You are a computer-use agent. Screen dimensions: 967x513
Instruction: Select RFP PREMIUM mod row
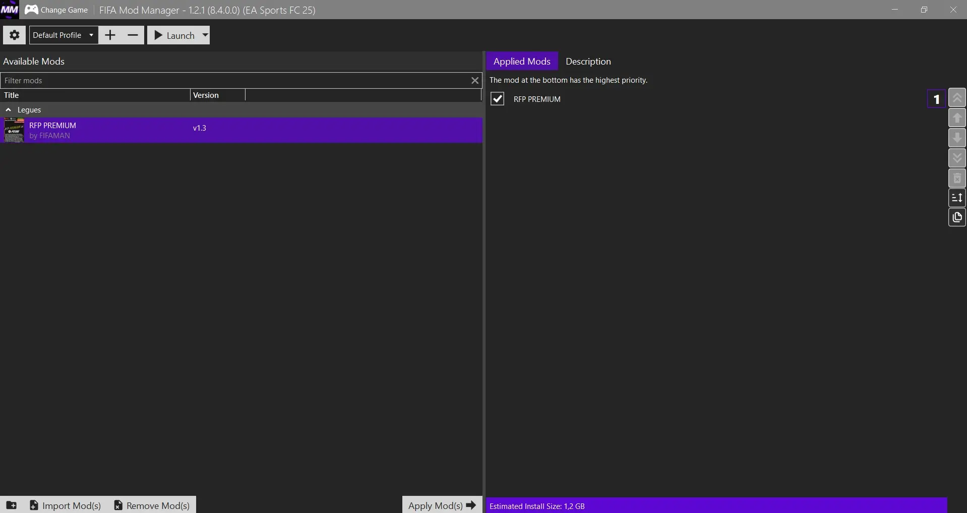(x=241, y=130)
